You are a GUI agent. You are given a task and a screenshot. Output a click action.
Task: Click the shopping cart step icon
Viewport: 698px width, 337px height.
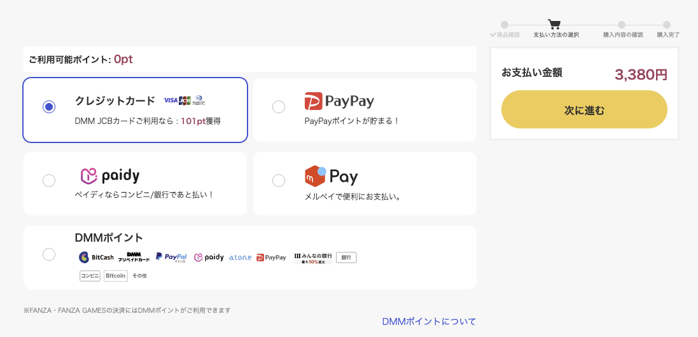(x=554, y=24)
